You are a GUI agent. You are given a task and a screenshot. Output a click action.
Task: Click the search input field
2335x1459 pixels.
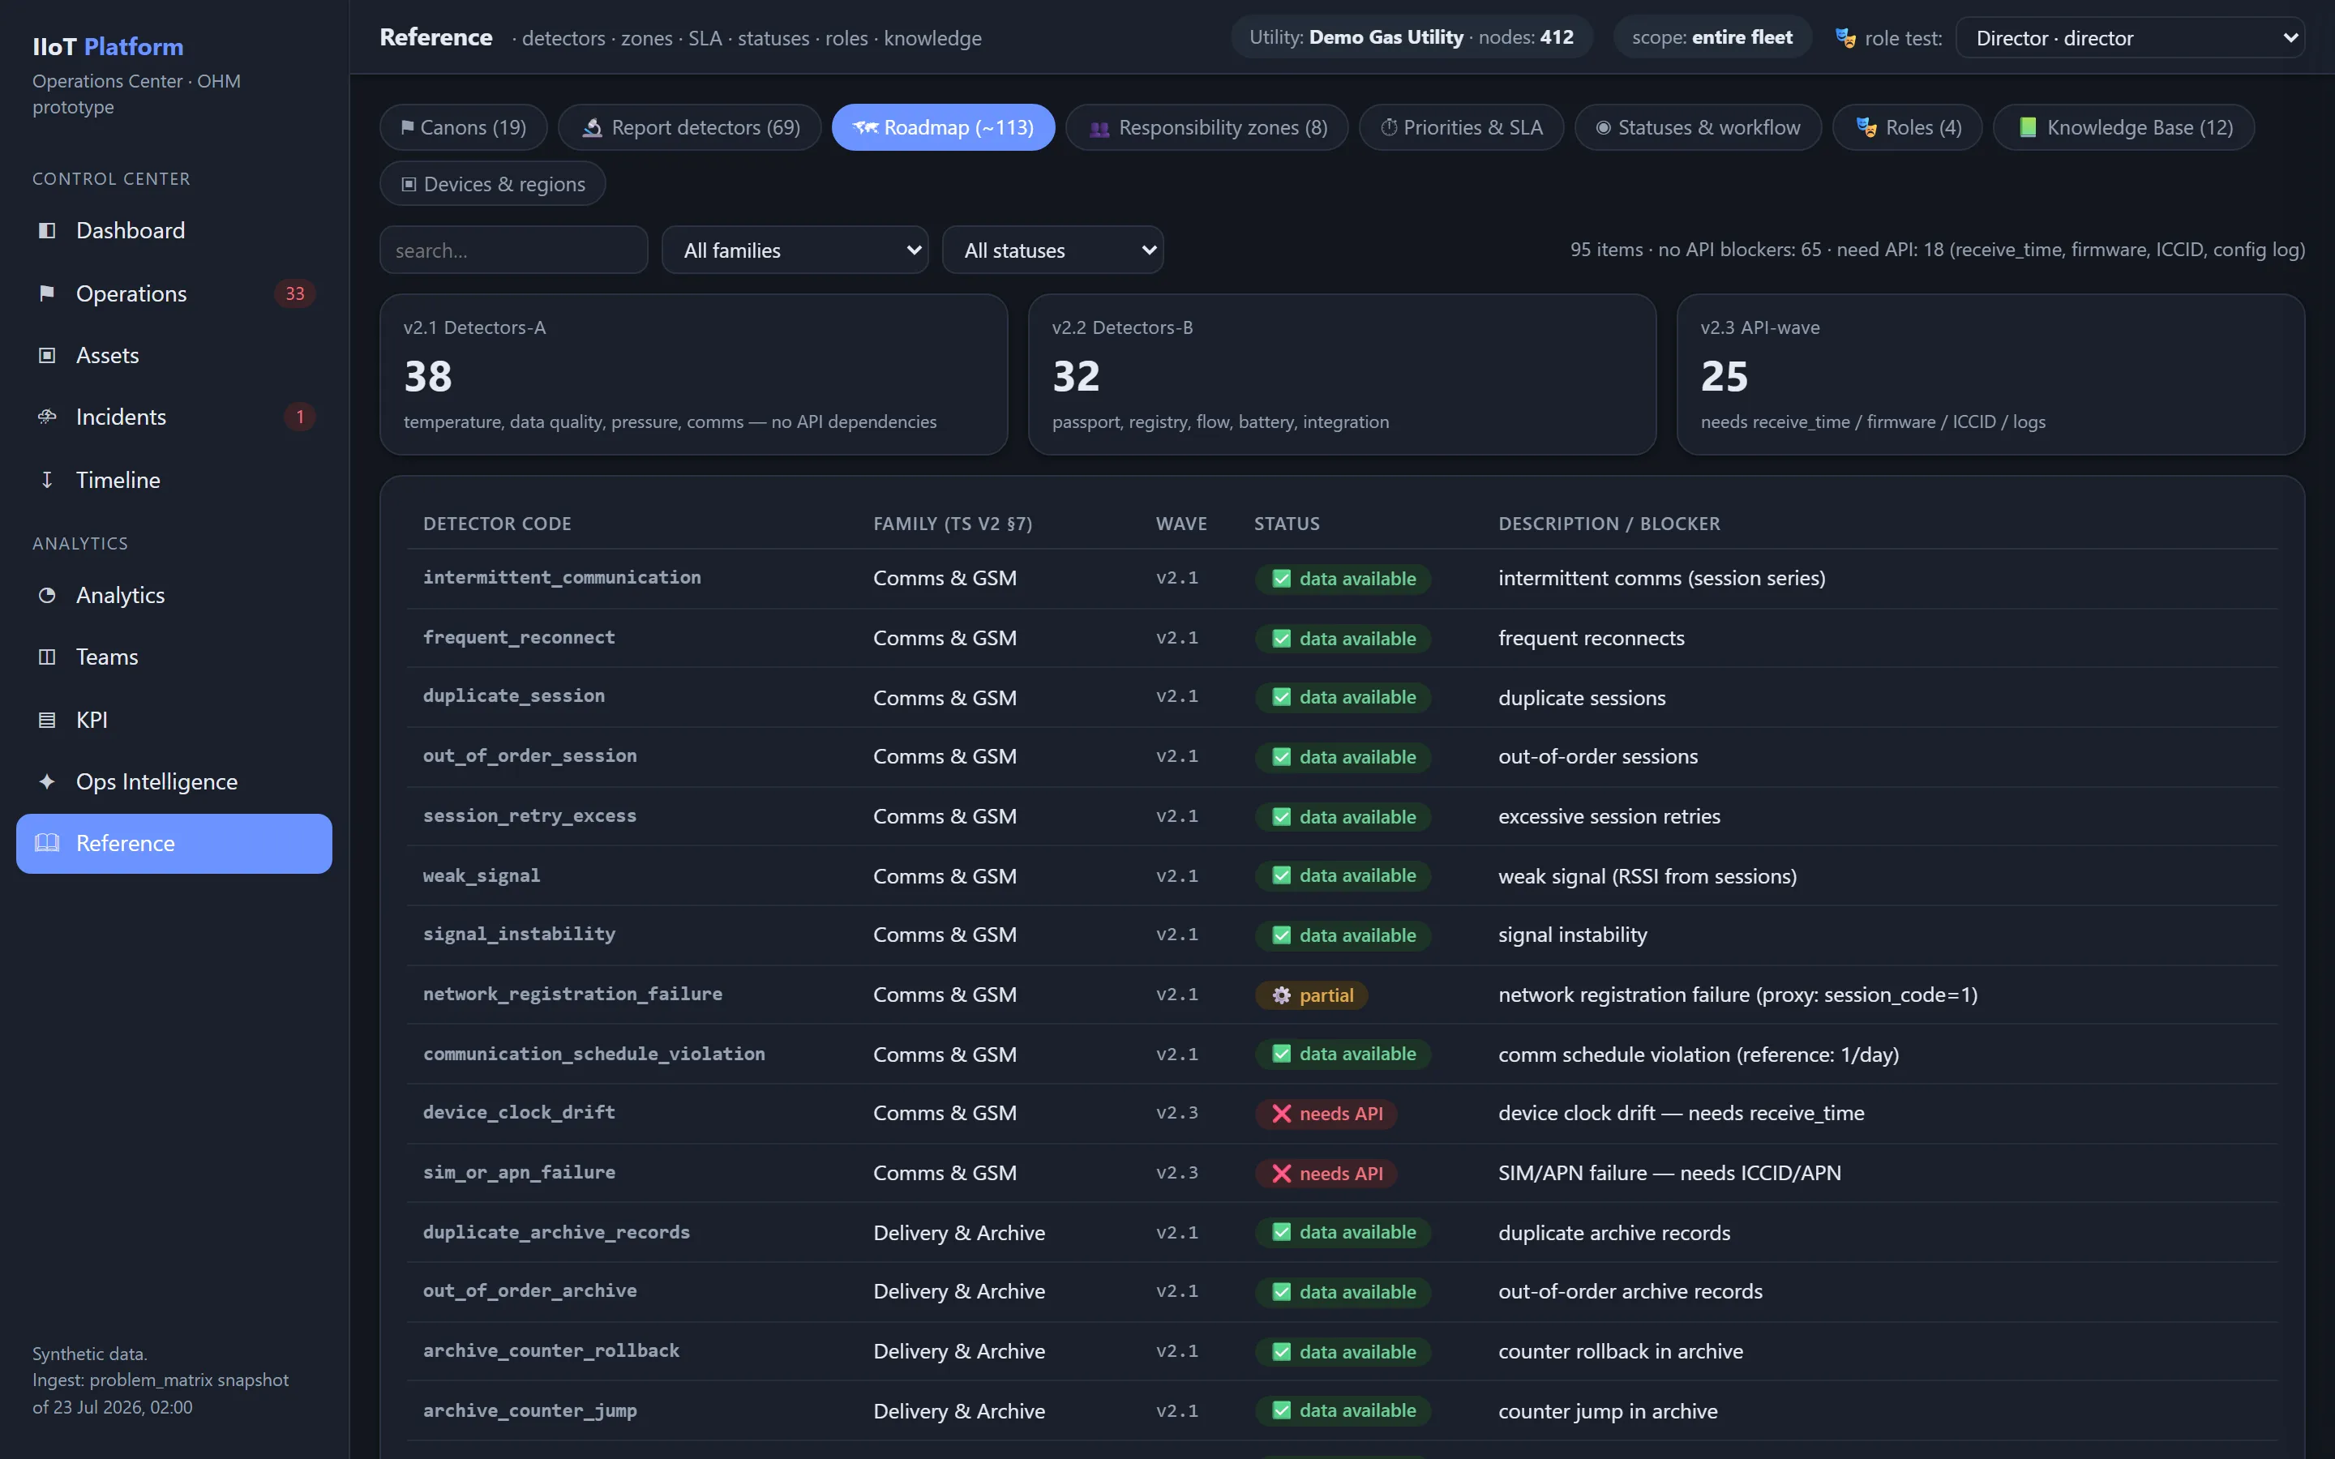(x=513, y=250)
